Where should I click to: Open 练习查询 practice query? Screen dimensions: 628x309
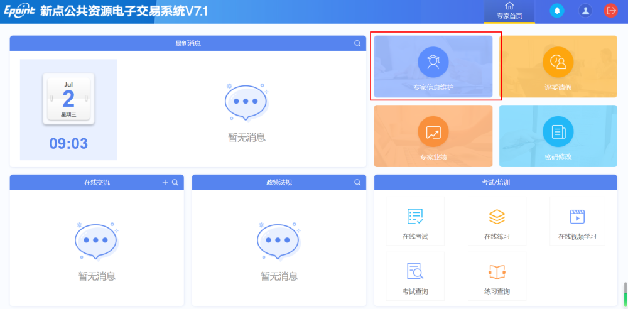[497, 277]
